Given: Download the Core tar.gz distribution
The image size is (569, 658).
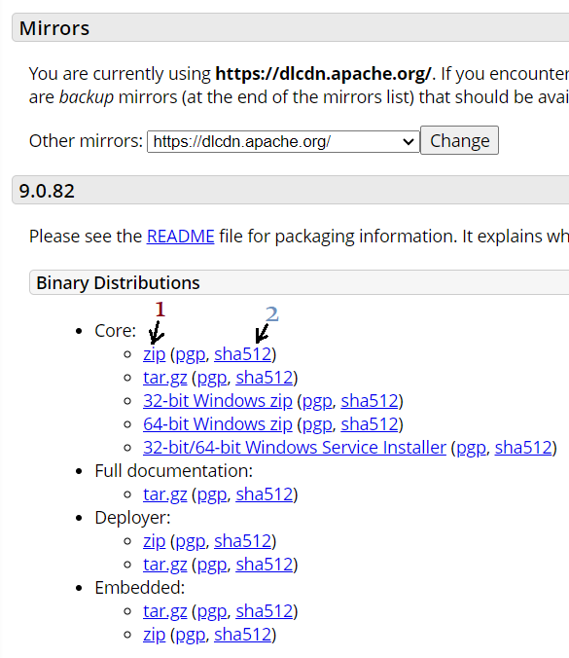Looking at the screenshot, I should 164,378.
